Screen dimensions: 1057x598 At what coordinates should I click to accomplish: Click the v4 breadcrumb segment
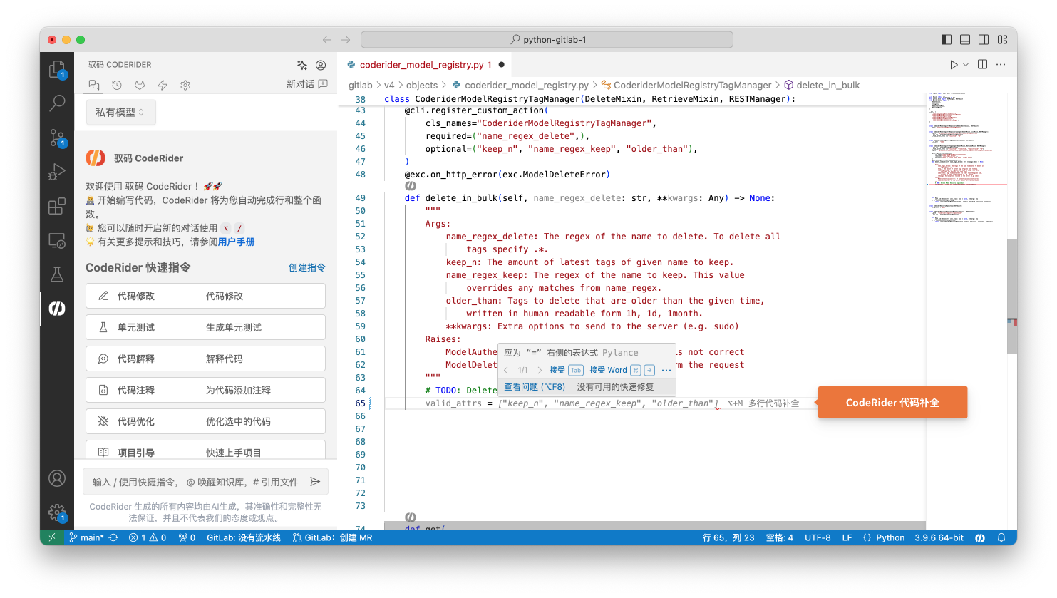point(389,85)
